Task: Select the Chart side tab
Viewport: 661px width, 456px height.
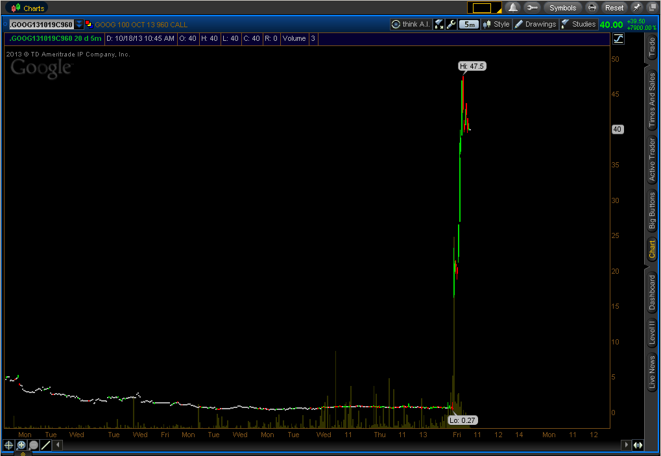Action: coord(652,248)
